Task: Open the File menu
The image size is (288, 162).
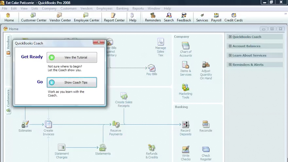Action: click(5, 9)
